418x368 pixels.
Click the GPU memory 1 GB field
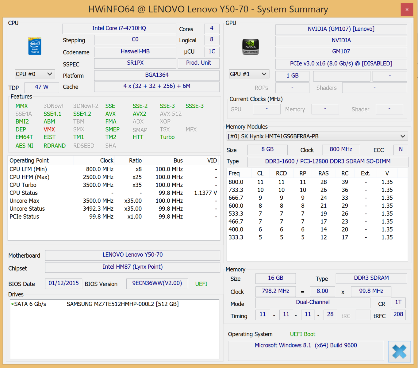[x=292, y=76]
